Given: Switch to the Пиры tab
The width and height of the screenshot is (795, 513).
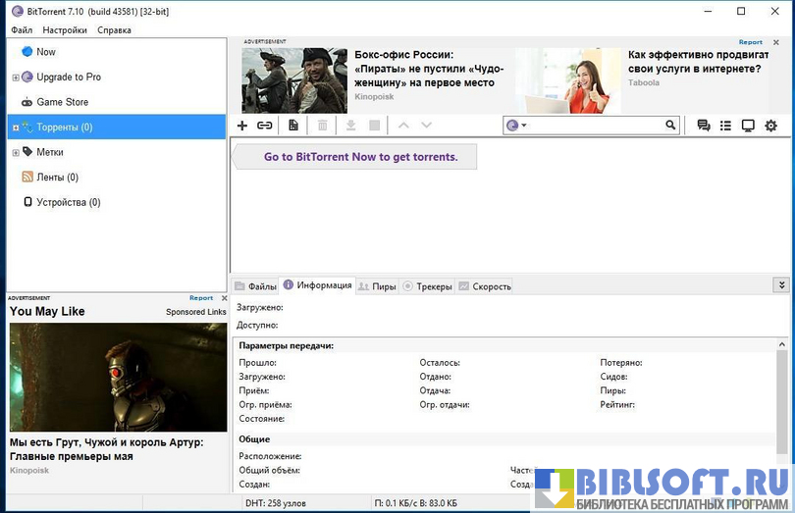Looking at the screenshot, I should [x=378, y=286].
